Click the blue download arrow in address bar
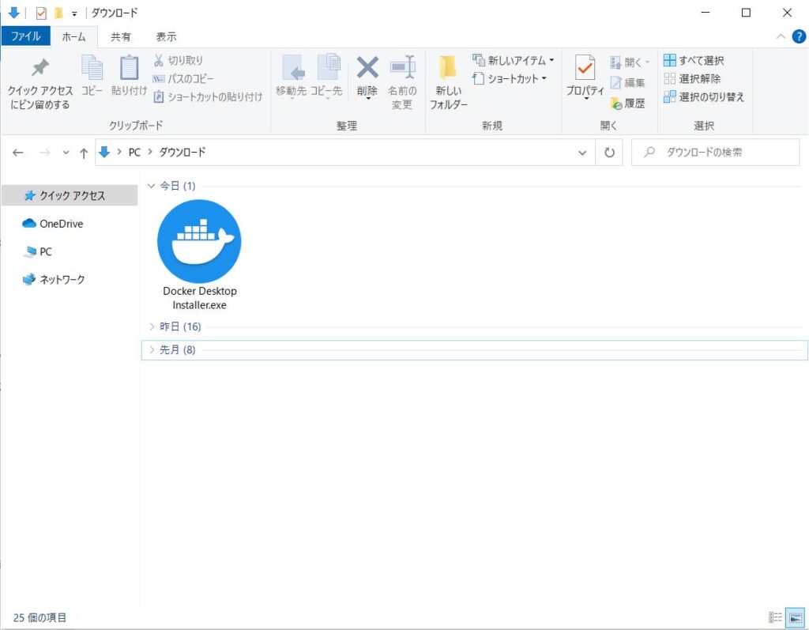This screenshot has width=809, height=630. click(x=104, y=152)
